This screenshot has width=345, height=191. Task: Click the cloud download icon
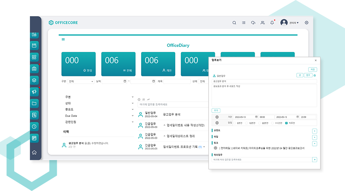click(253, 23)
